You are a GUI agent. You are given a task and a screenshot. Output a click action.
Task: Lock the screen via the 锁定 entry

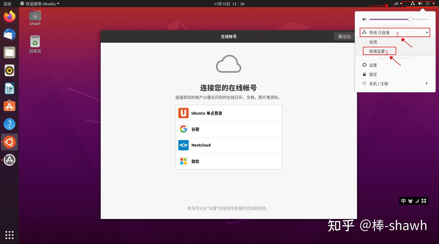(373, 74)
